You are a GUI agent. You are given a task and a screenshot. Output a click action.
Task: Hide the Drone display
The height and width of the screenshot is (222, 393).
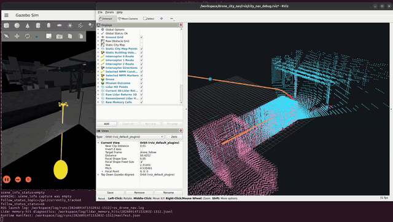pyautogui.click(x=142, y=79)
